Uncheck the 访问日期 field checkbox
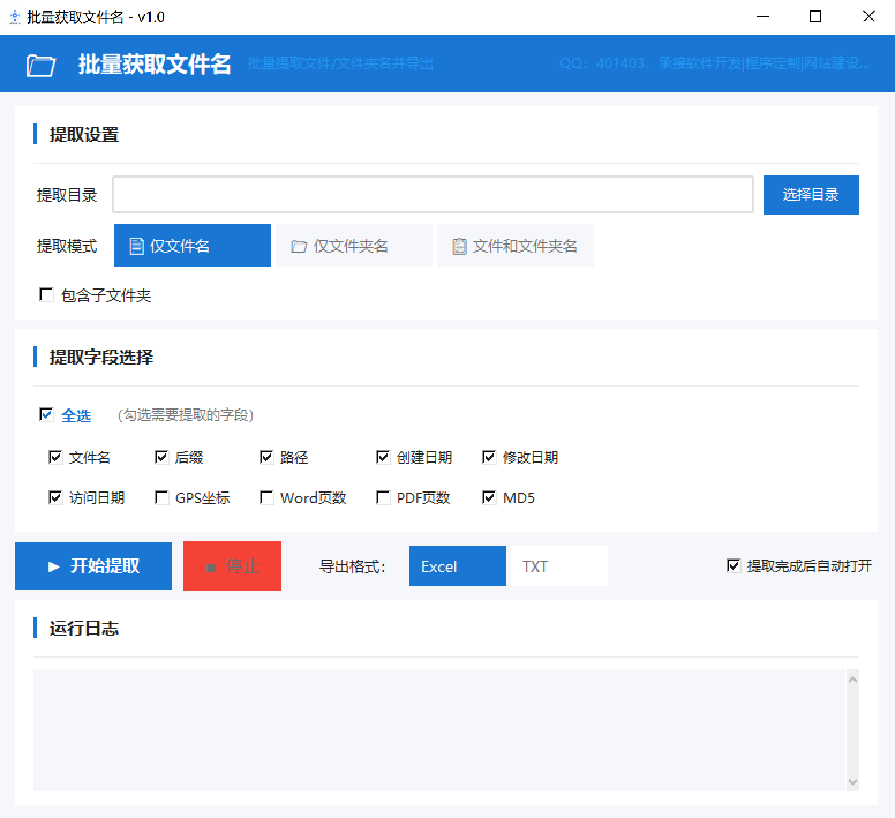 pyautogui.click(x=55, y=498)
